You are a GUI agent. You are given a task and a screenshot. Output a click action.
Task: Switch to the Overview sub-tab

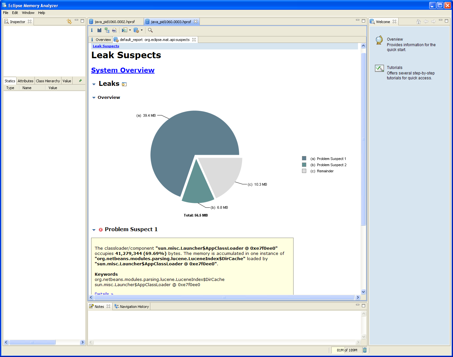pos(101,40)
